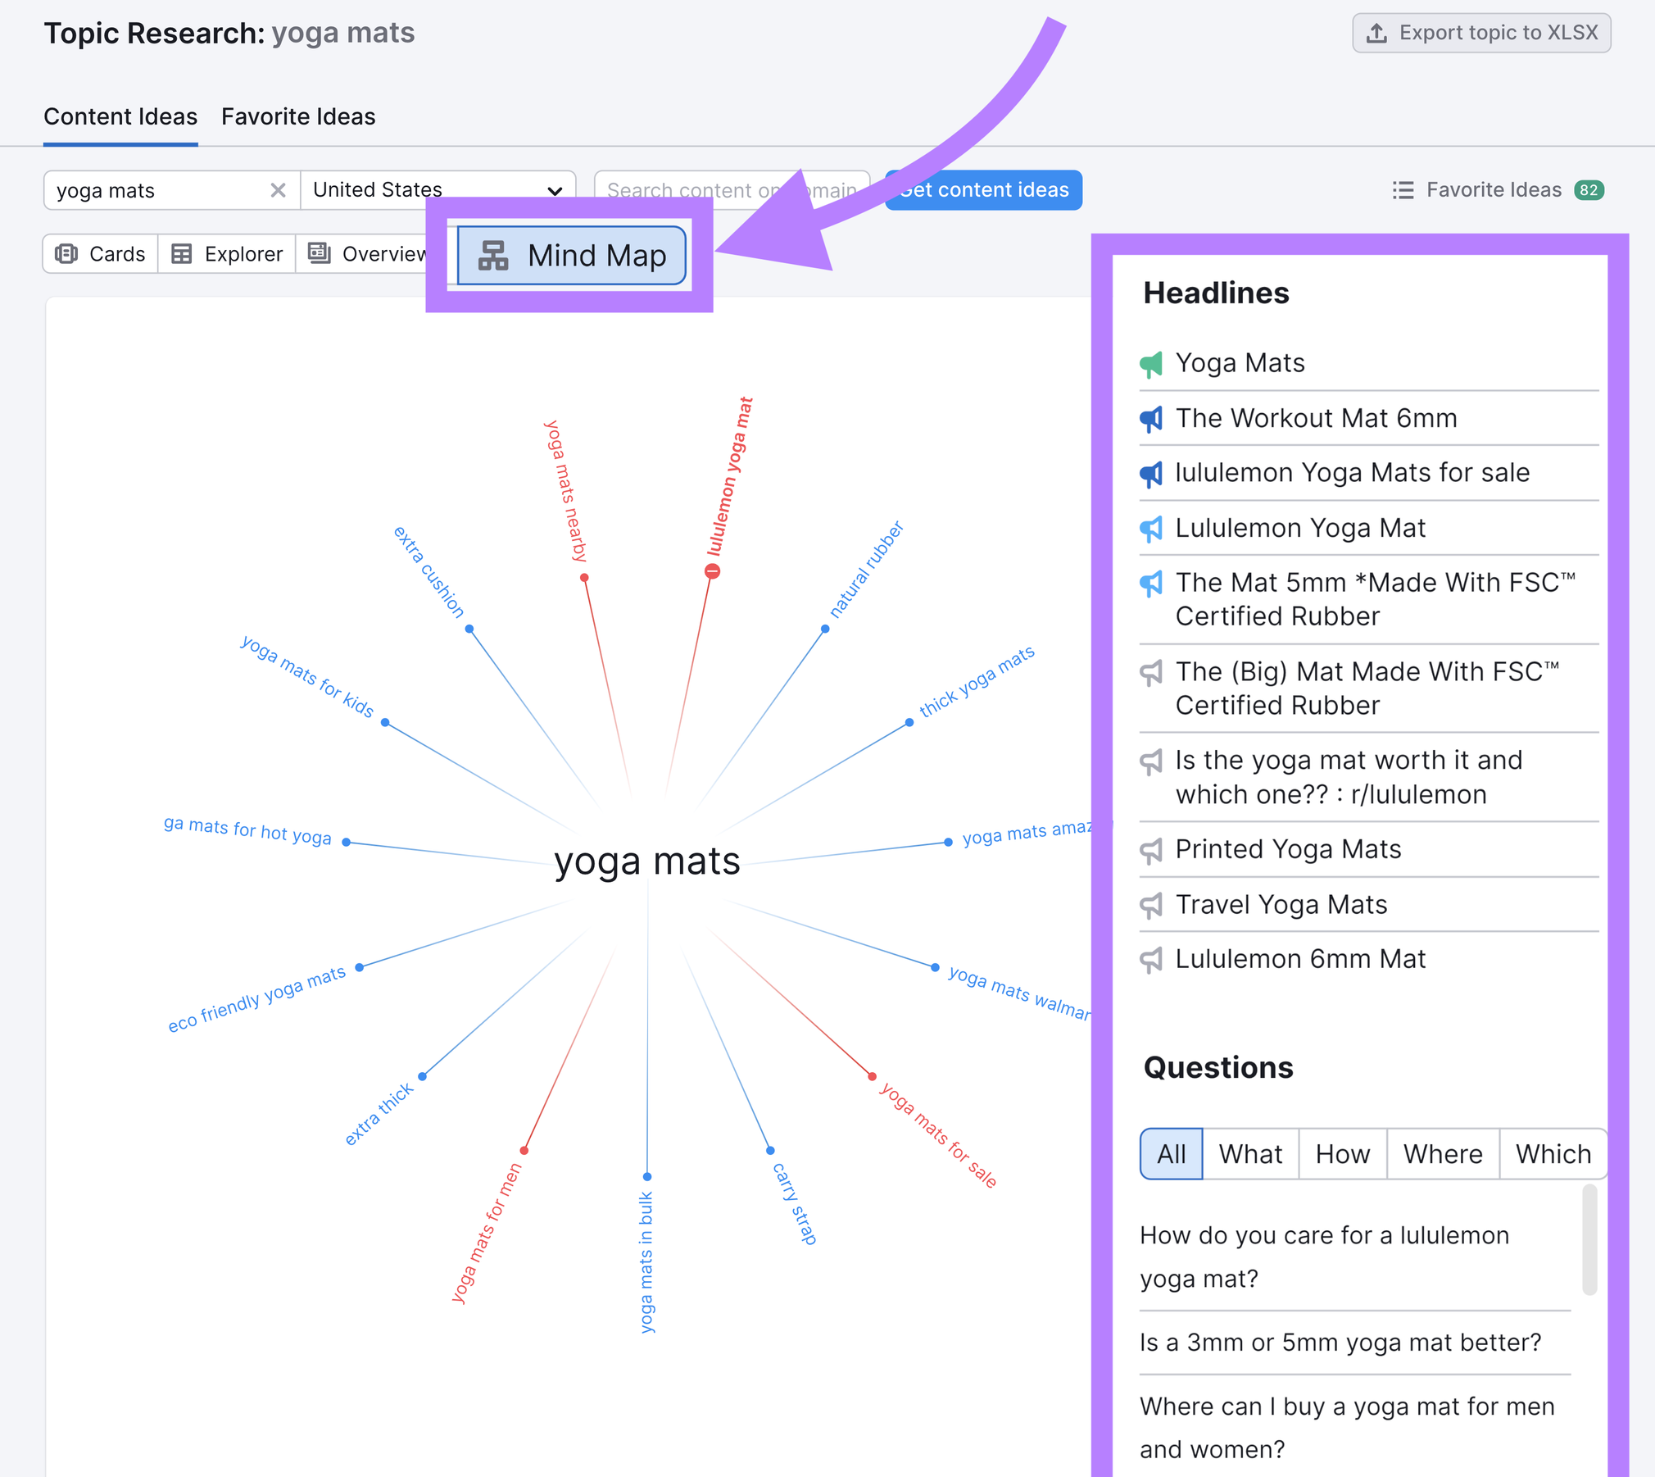Switch to Overview view
Viewport: 1655px width, 1477px height.
pyautogui.click(x=372, y=254)
